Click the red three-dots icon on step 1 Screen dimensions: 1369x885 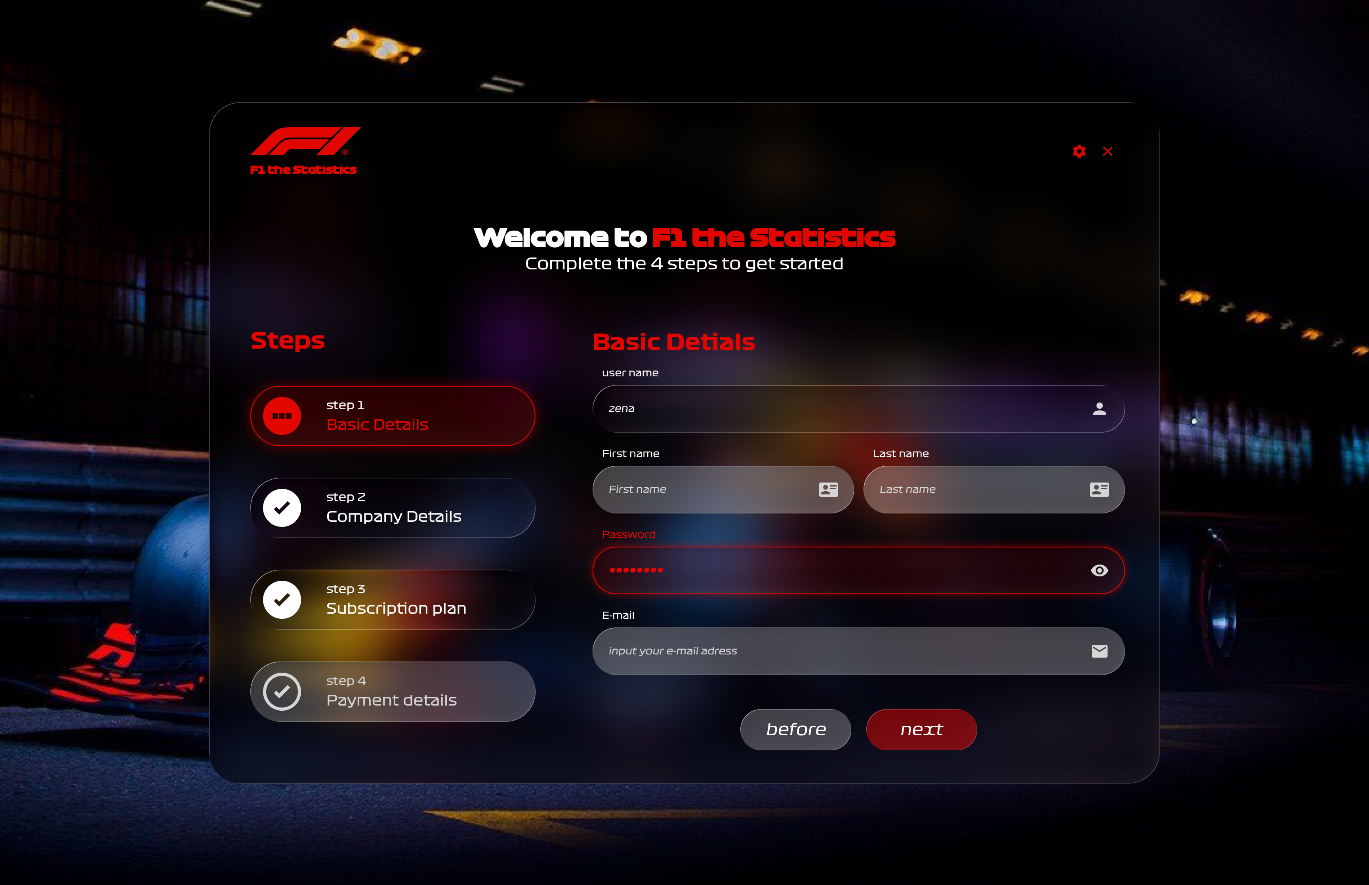click(x=282, y=416)
